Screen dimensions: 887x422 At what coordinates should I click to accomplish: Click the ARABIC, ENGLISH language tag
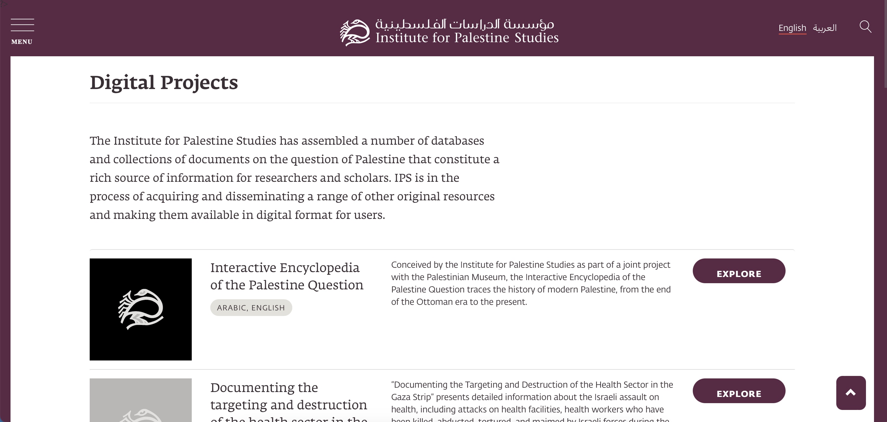pos(251,308)
